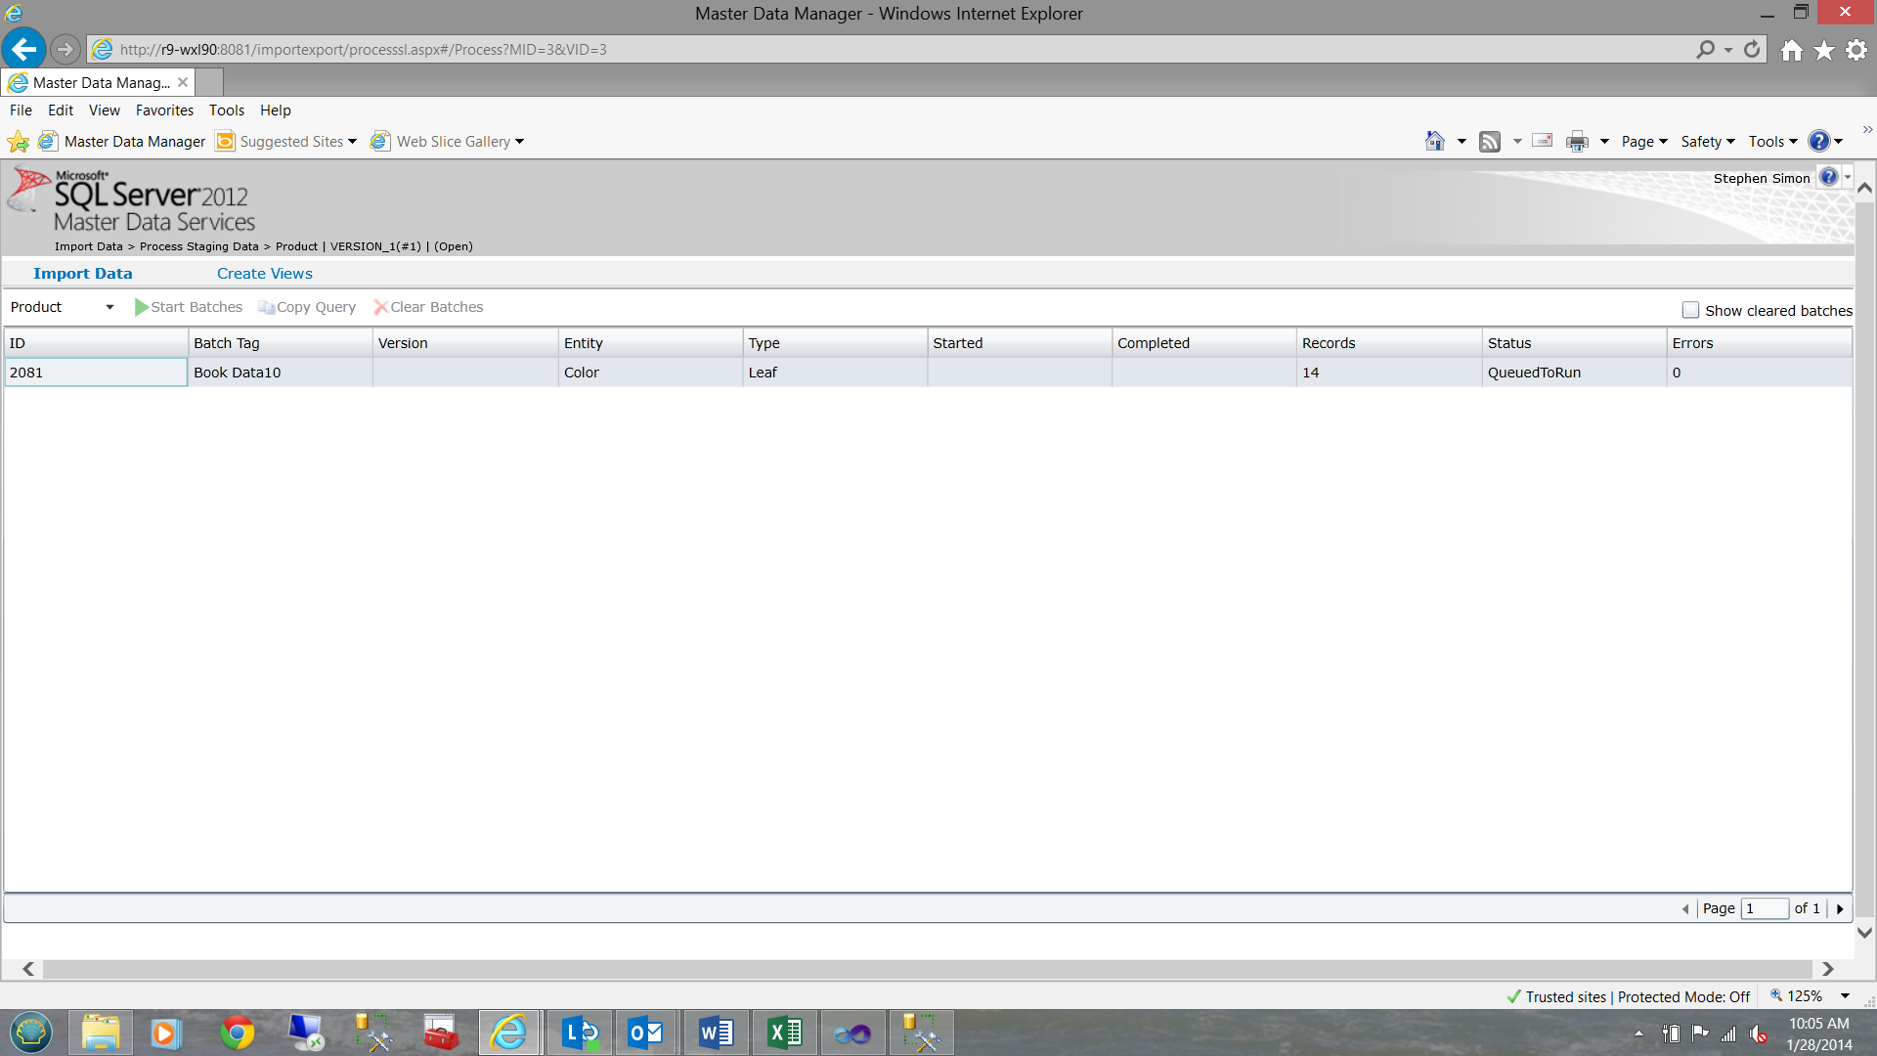This screenshot has width=1877, height=1056.
Task: Click the Start Batches play icon
Action: 142,307
